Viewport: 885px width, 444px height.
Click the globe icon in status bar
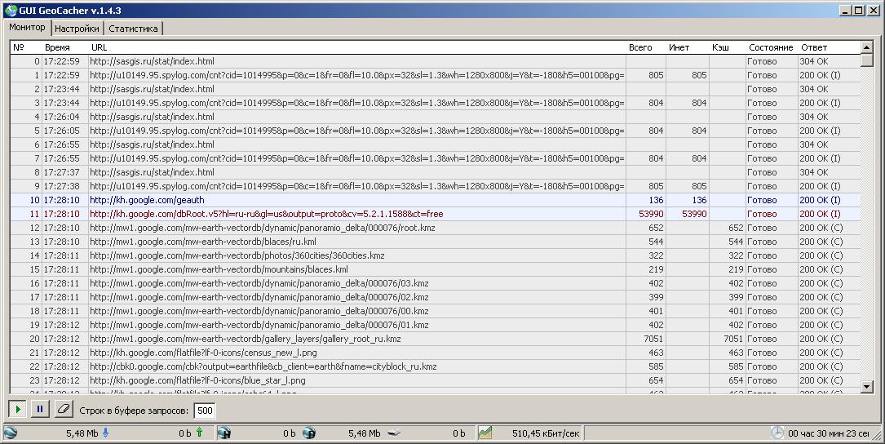(10, 433)
